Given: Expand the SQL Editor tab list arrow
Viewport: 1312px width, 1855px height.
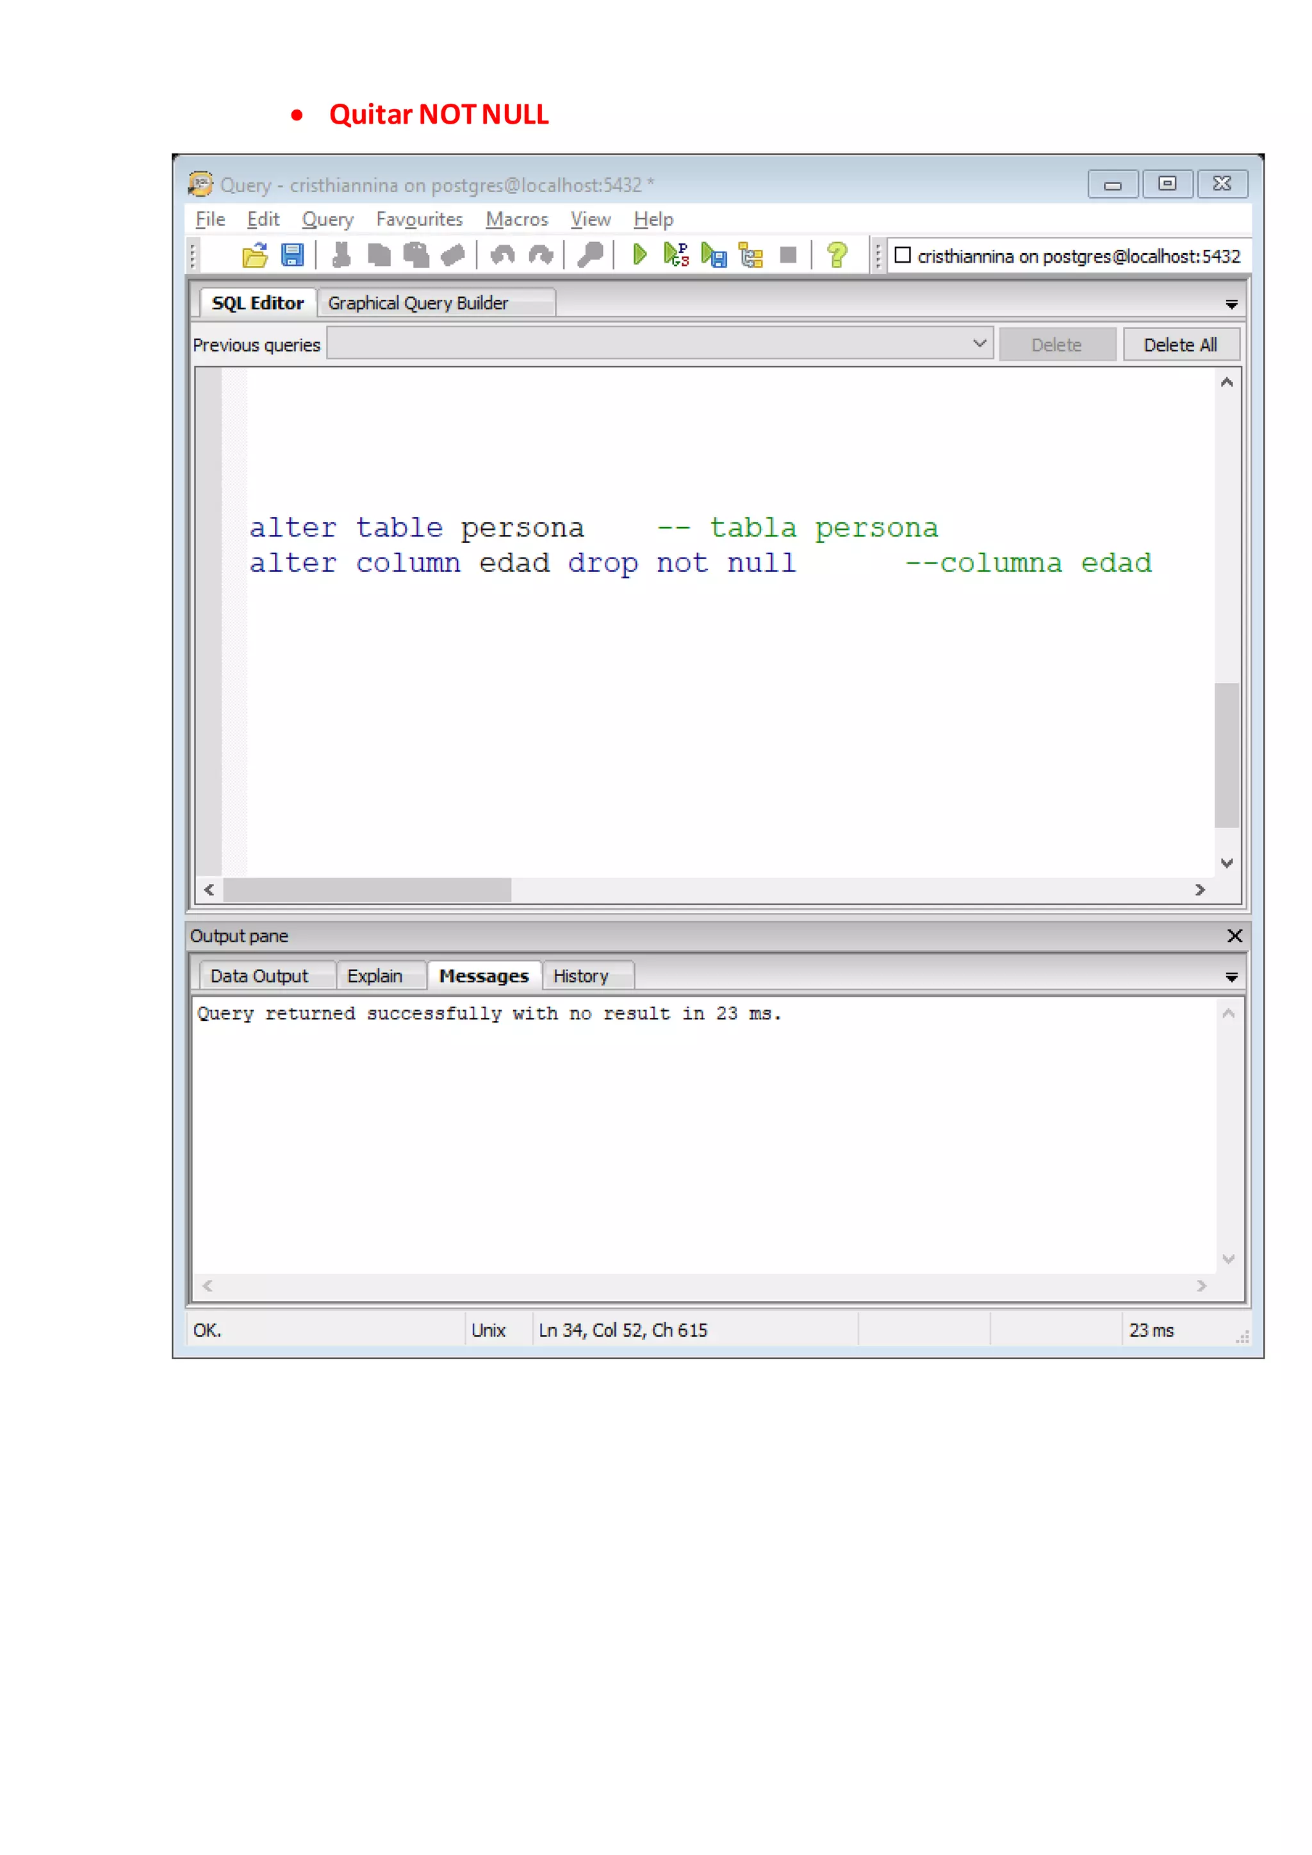Looking at the screenshot, I should click(1231, 305).
